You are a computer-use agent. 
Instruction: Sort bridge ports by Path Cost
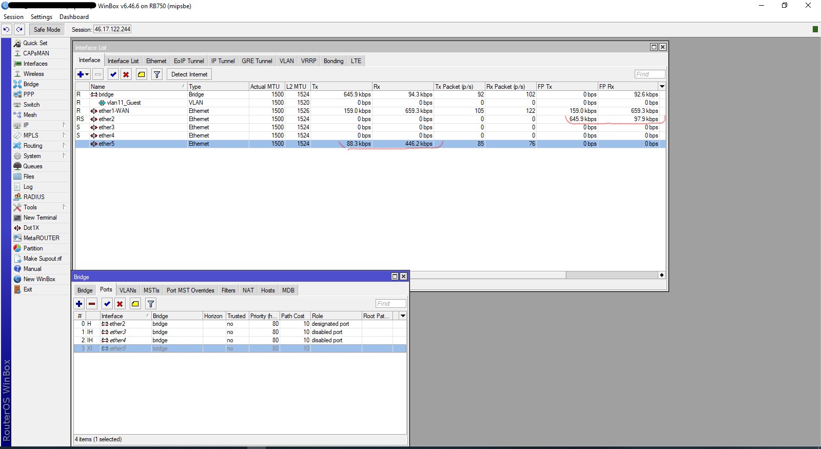[x=295, y=316]
